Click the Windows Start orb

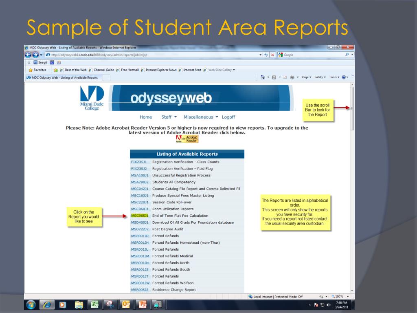click(x=31, y=304)
